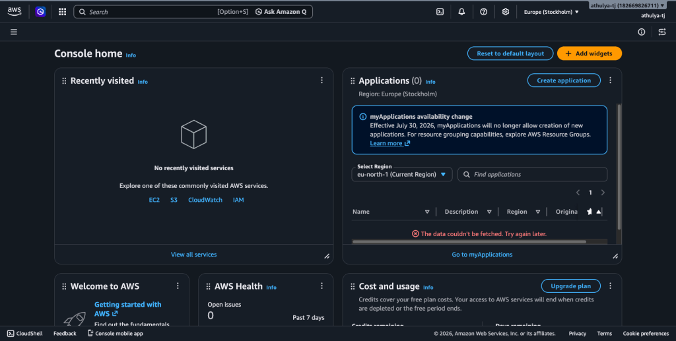676x341 pixels.
Task: Open the split panel preferences icon
Action: click(662, 32)
